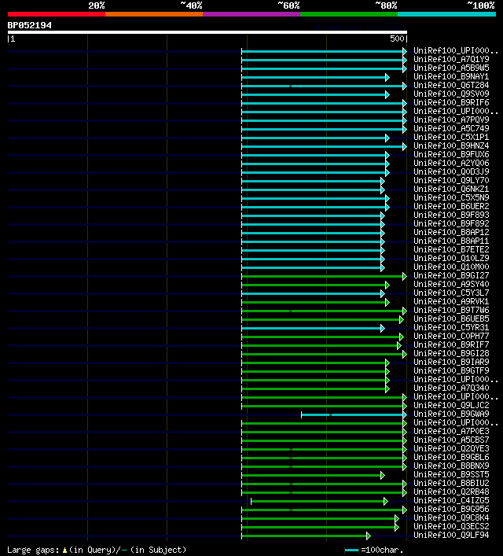
Task: Select the UniRef100_C5X1P1 label
Action: click(451, 137)
